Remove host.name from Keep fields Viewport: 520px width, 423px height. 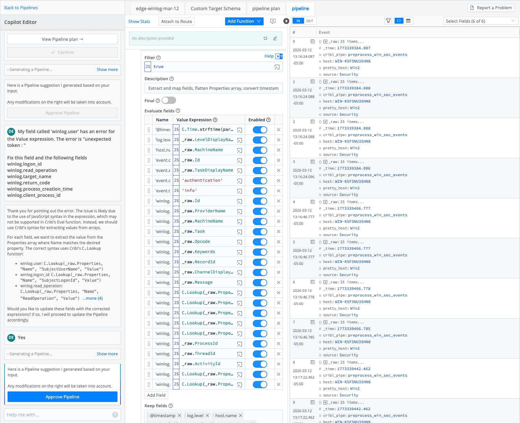pos(241,415)
